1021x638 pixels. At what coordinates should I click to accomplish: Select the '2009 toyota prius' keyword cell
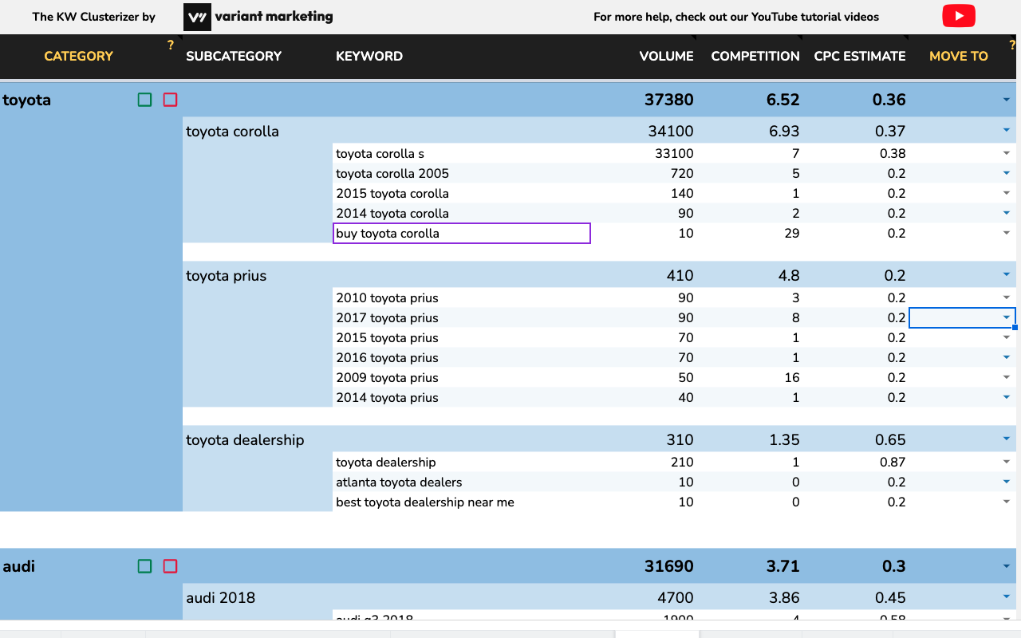pyautogui.click(x=462, y=377)
